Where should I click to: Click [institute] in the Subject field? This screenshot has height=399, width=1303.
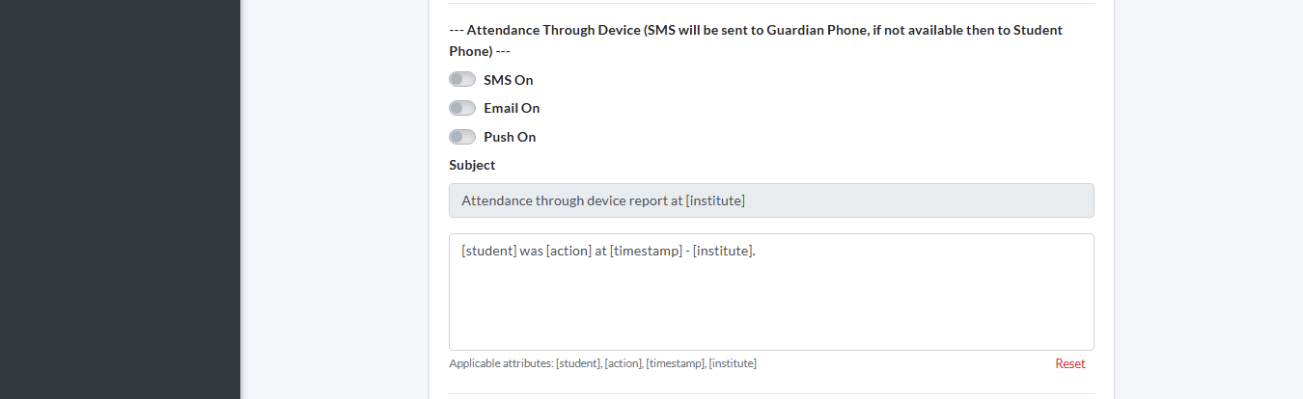(x=715, y=200)
